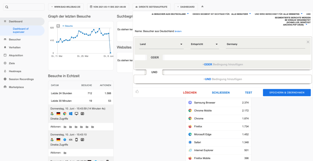Screen dimensions: 313x161
Task: Click the visitor profile card icon of the 15:43:59 visit
Action: pos(82,114)
